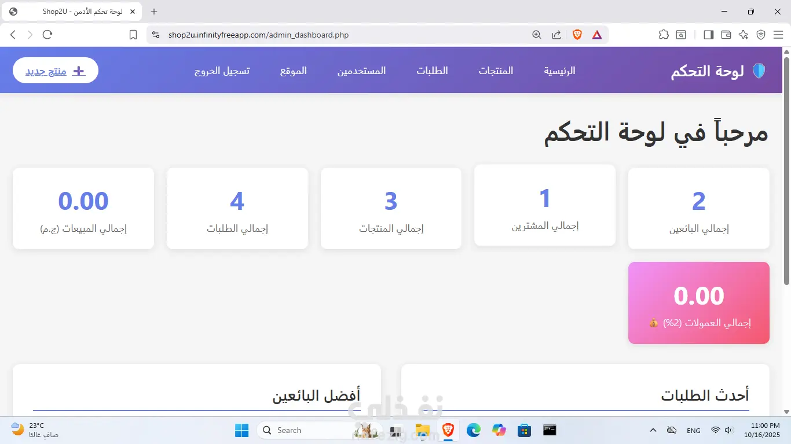Select the إجمالي البائعين stat card
791x444 pixels.
click(x=699, y=209)
